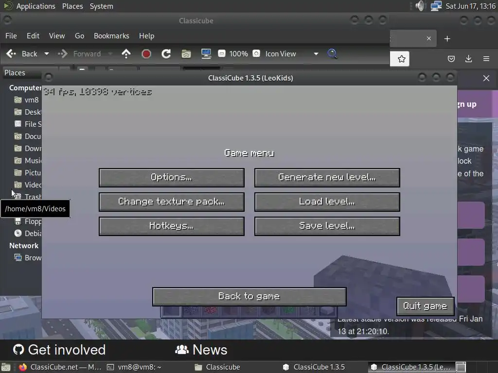Image resolution: width=498 pixels, height=373 pixels.
Task: Click workspace switcher in bottom panel
Action: [x=461, y=367]
